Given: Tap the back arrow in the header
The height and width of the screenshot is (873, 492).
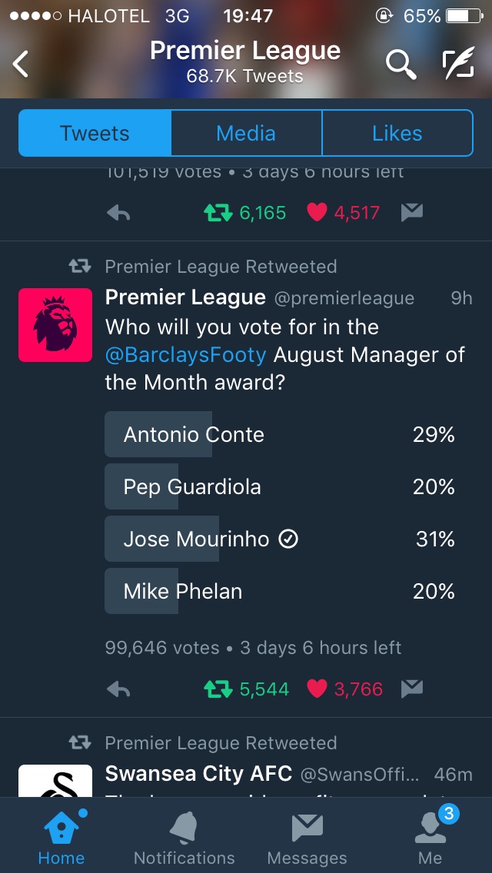Looking at the screenshot, I should [22, 64].
